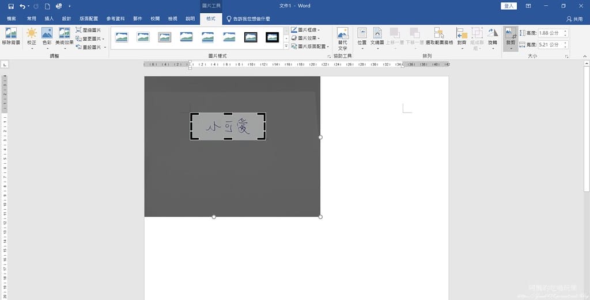Click the Save icon in quick access toolbar
Viewport: 590px width, 300px height.
pos(11,6)
